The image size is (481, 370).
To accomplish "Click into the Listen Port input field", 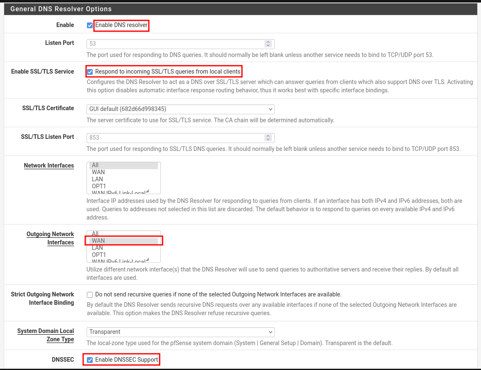I will pyautogui.click(x=175, y=44).
